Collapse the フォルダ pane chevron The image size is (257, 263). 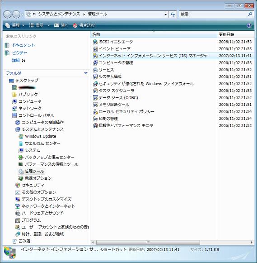pos(86,73)
